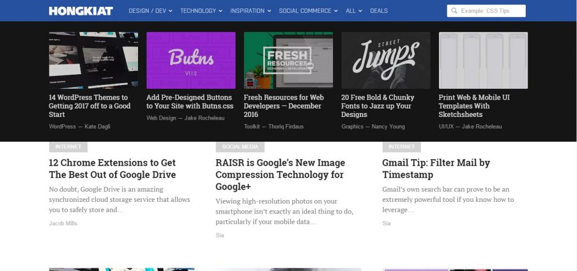
Task: Expand the All categories menu
Action: pyautogui.click(x=354, y=11)
